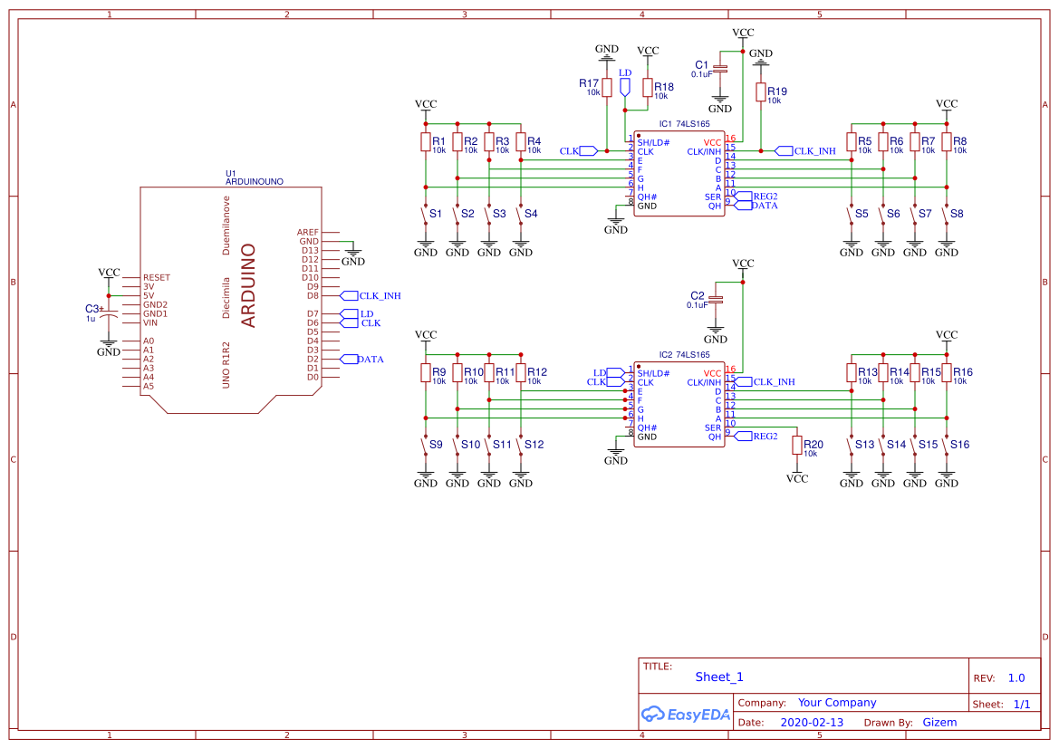The image size is (1059, 749).
Task: Click the EasyEDA logo in title block
Action: pyautogui.click(x=686, y=714)
